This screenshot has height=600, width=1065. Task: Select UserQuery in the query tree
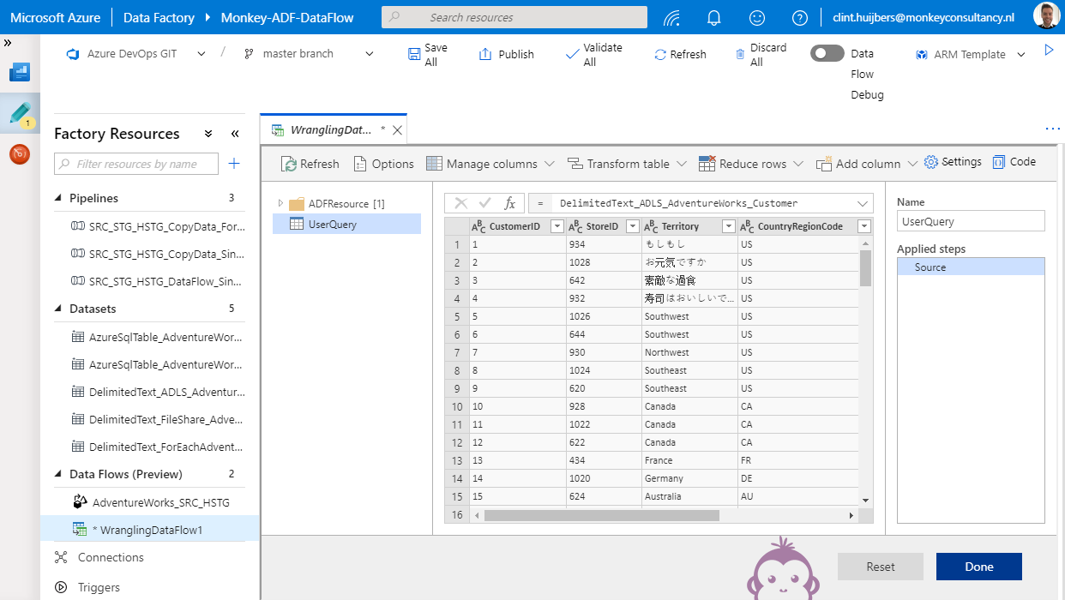346,224
